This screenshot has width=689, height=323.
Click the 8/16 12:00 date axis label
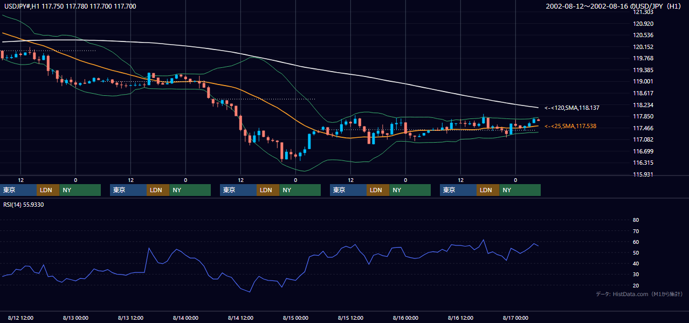(460, 318)
